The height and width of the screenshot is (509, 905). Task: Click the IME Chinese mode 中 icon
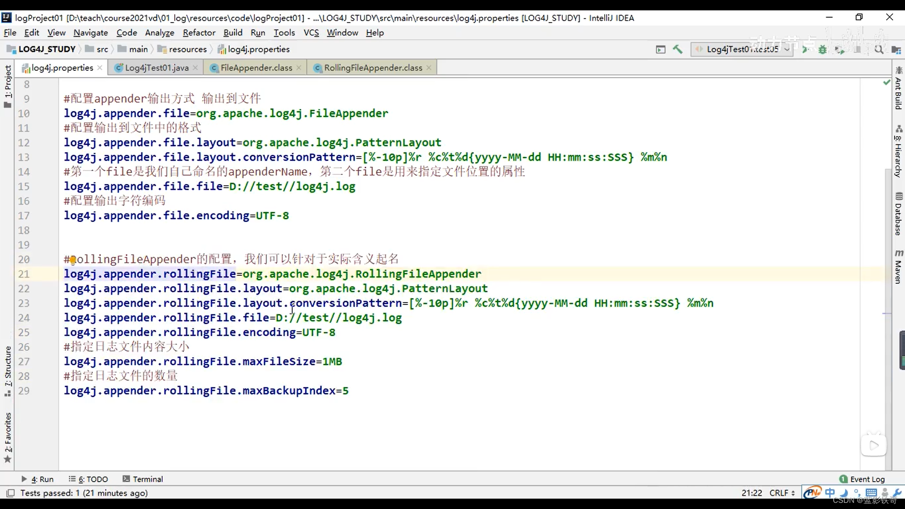[x=830, y=493]
